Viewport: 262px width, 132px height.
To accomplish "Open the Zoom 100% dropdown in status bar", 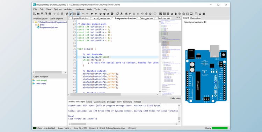I will [x=65, y=128].
